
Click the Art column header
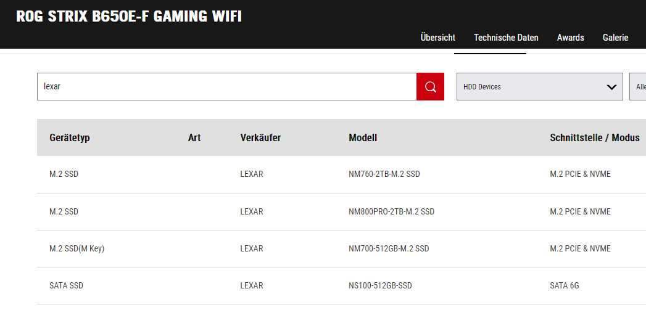click(194, 137)
